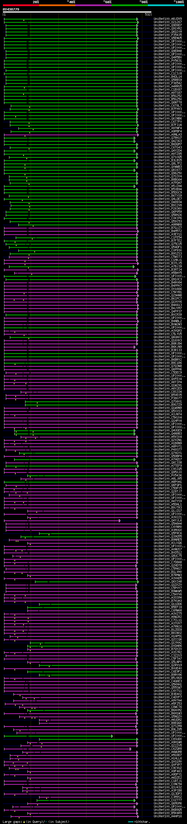Click the UniRef100_A9TS87 label
This screenshot has height=824, width=187.
168,93
